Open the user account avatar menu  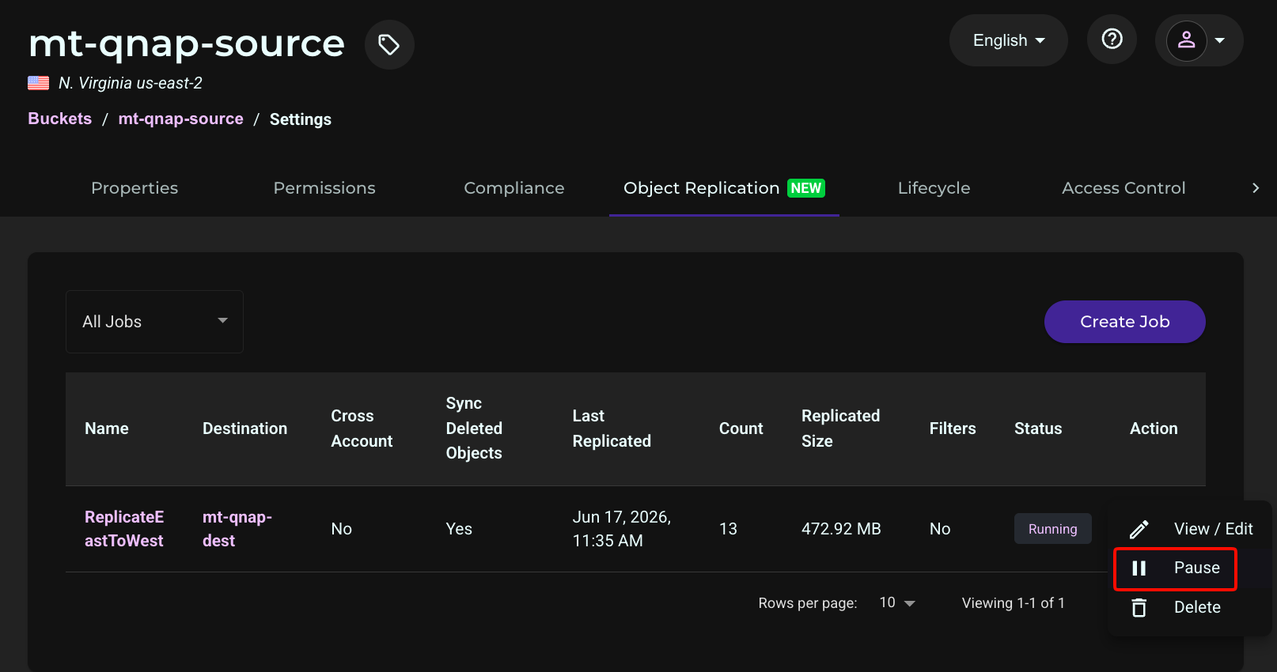[1186, 40]
